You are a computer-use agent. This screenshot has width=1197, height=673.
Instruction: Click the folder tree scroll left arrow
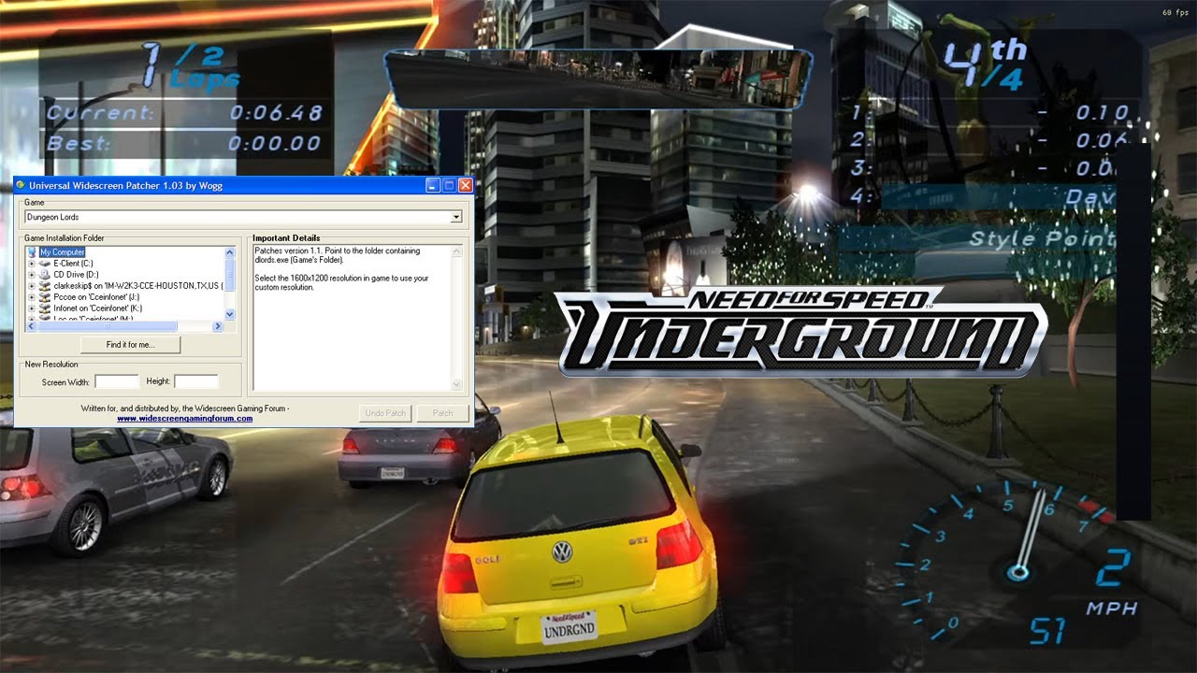[31, 326]
